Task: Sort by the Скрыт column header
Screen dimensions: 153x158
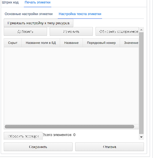Action: pyautogui.click(x=13, y=43)
